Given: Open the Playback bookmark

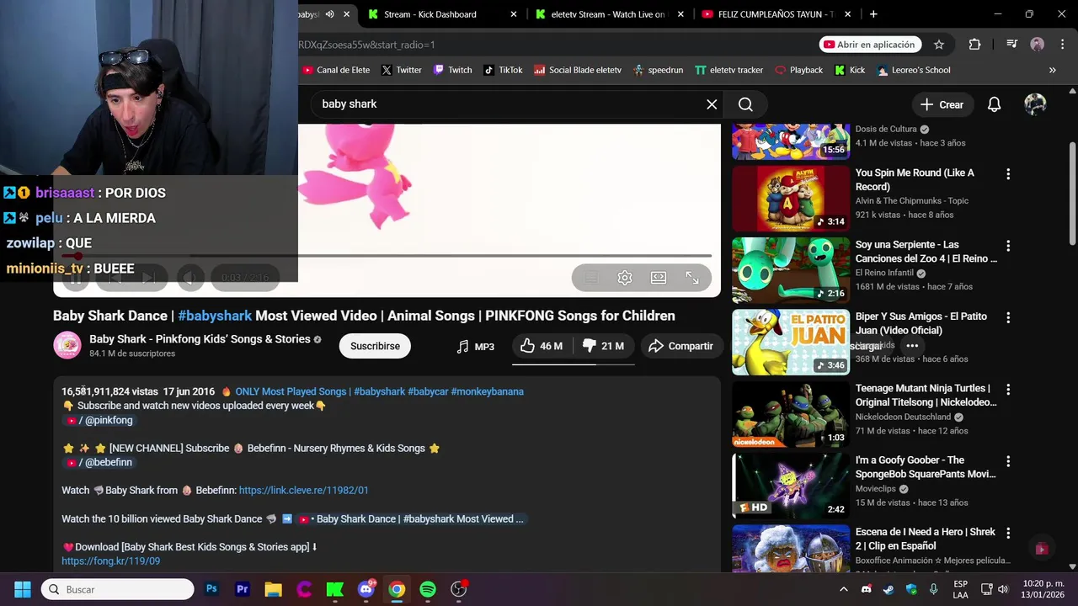Looking at the screenshot, I should point(798,70).
